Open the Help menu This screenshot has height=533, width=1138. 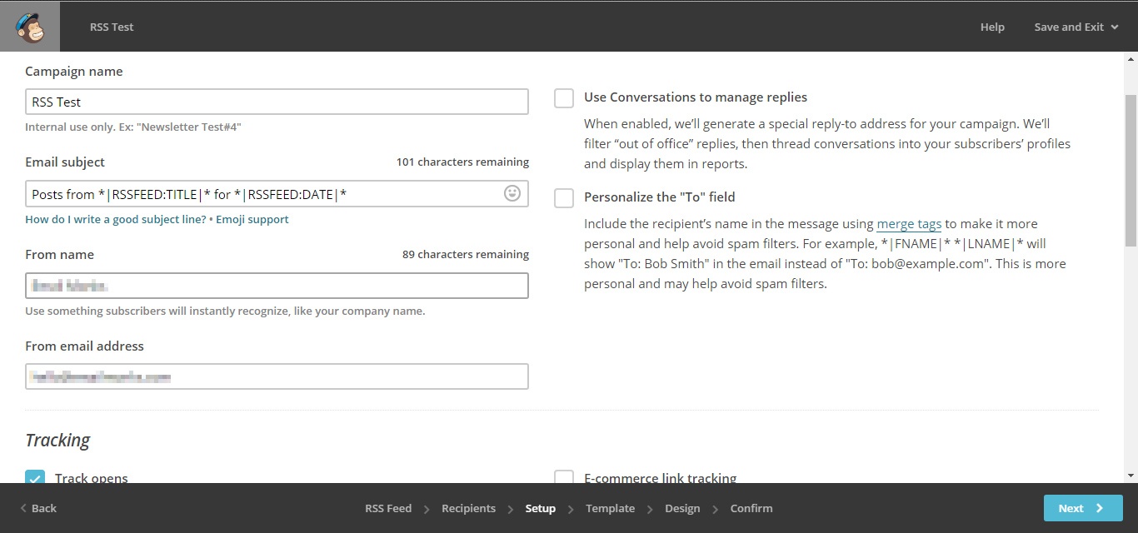[x=991, y=27]
